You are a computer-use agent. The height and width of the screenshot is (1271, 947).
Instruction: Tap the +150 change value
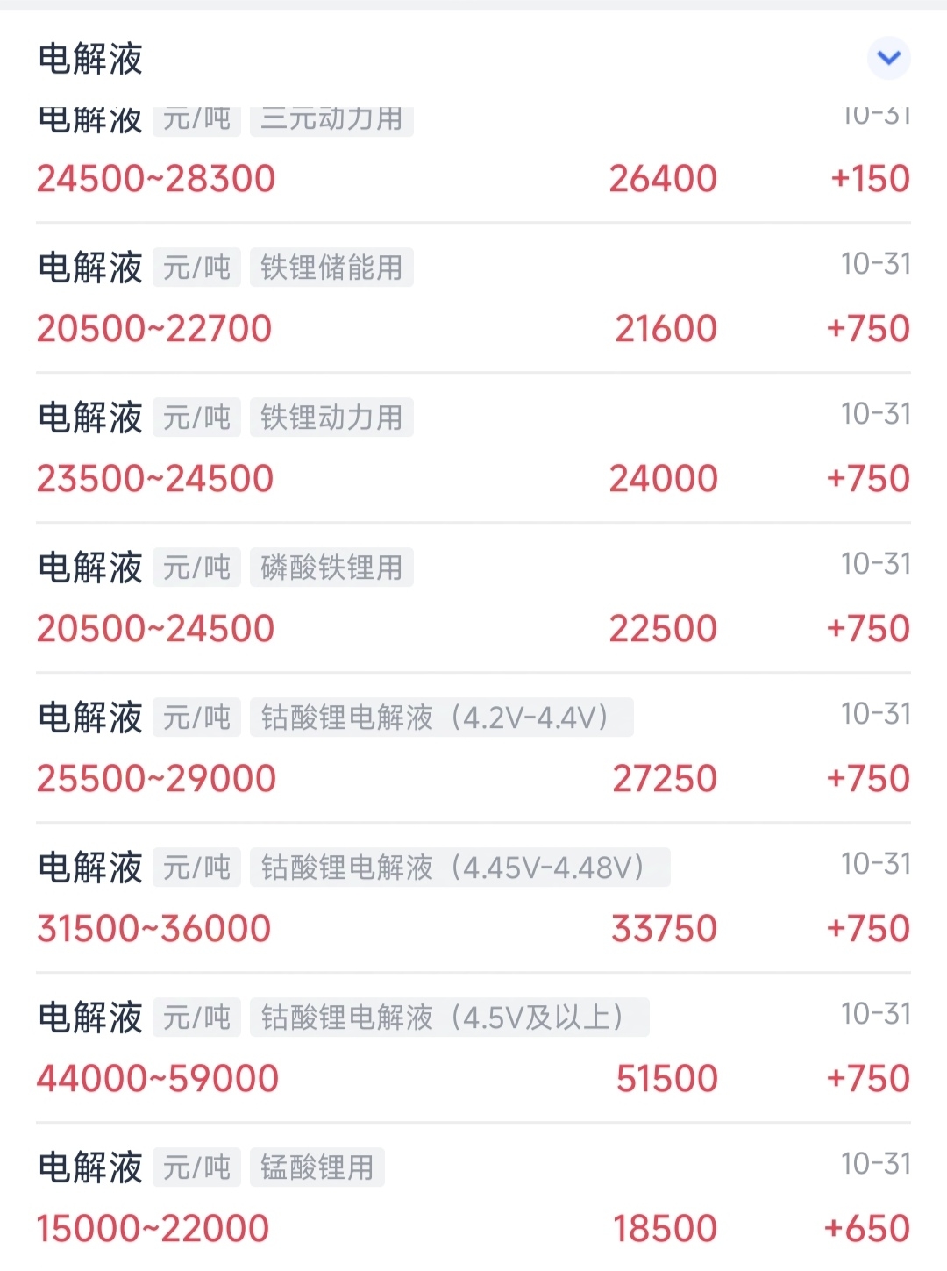[871, 179]
